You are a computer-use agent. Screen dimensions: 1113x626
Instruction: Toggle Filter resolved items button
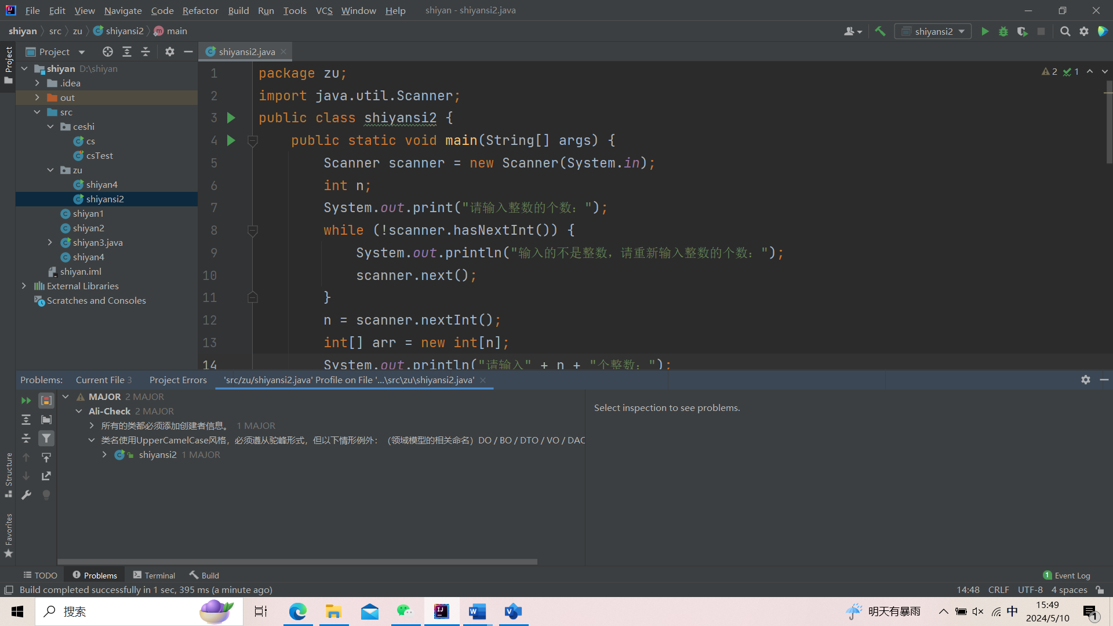[x=46, y=438]
